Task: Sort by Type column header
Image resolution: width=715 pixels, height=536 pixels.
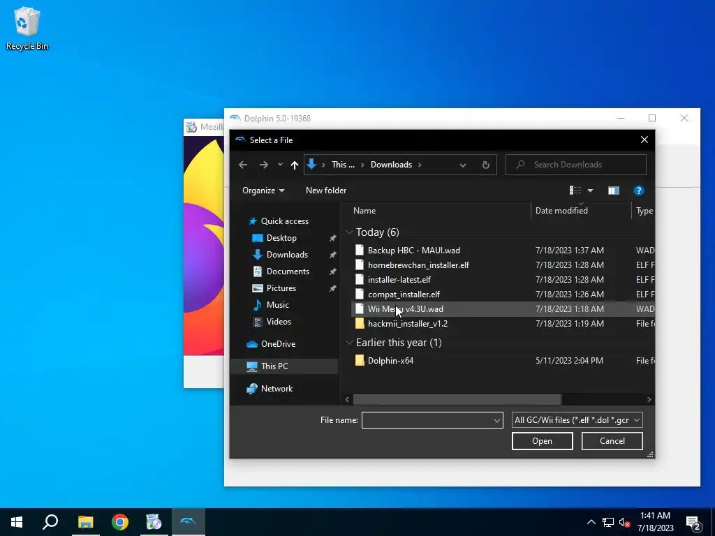Action: (644, 211)
